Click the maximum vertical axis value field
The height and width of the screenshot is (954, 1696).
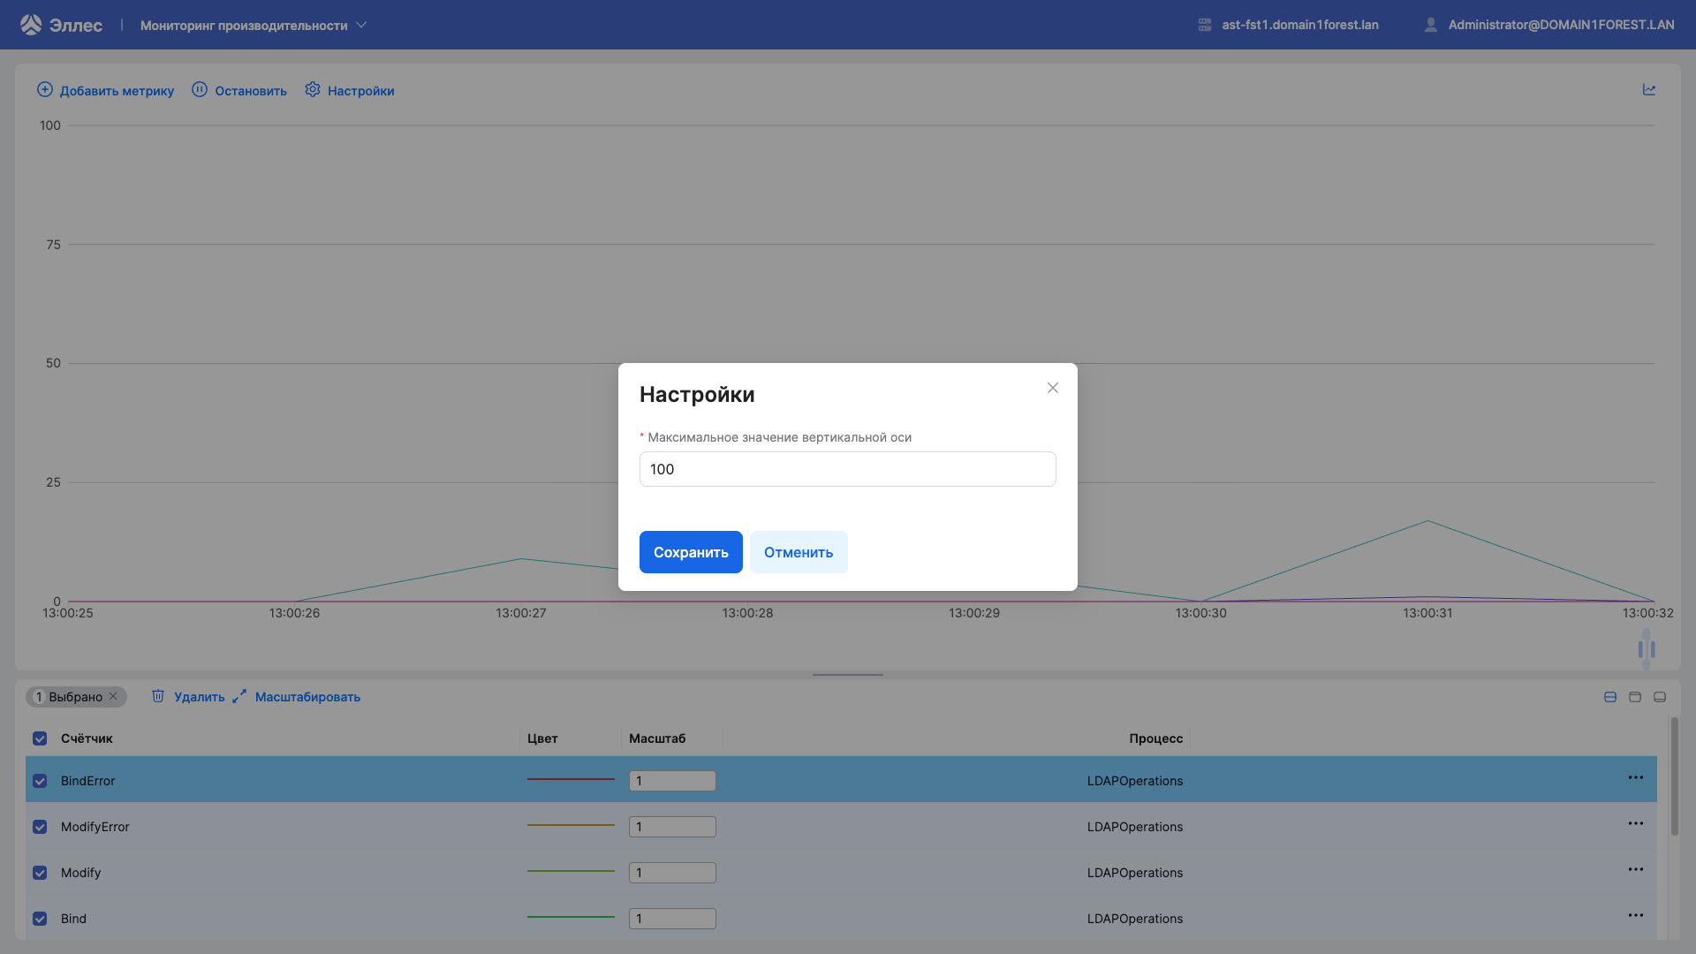click(x=847, y=469)
